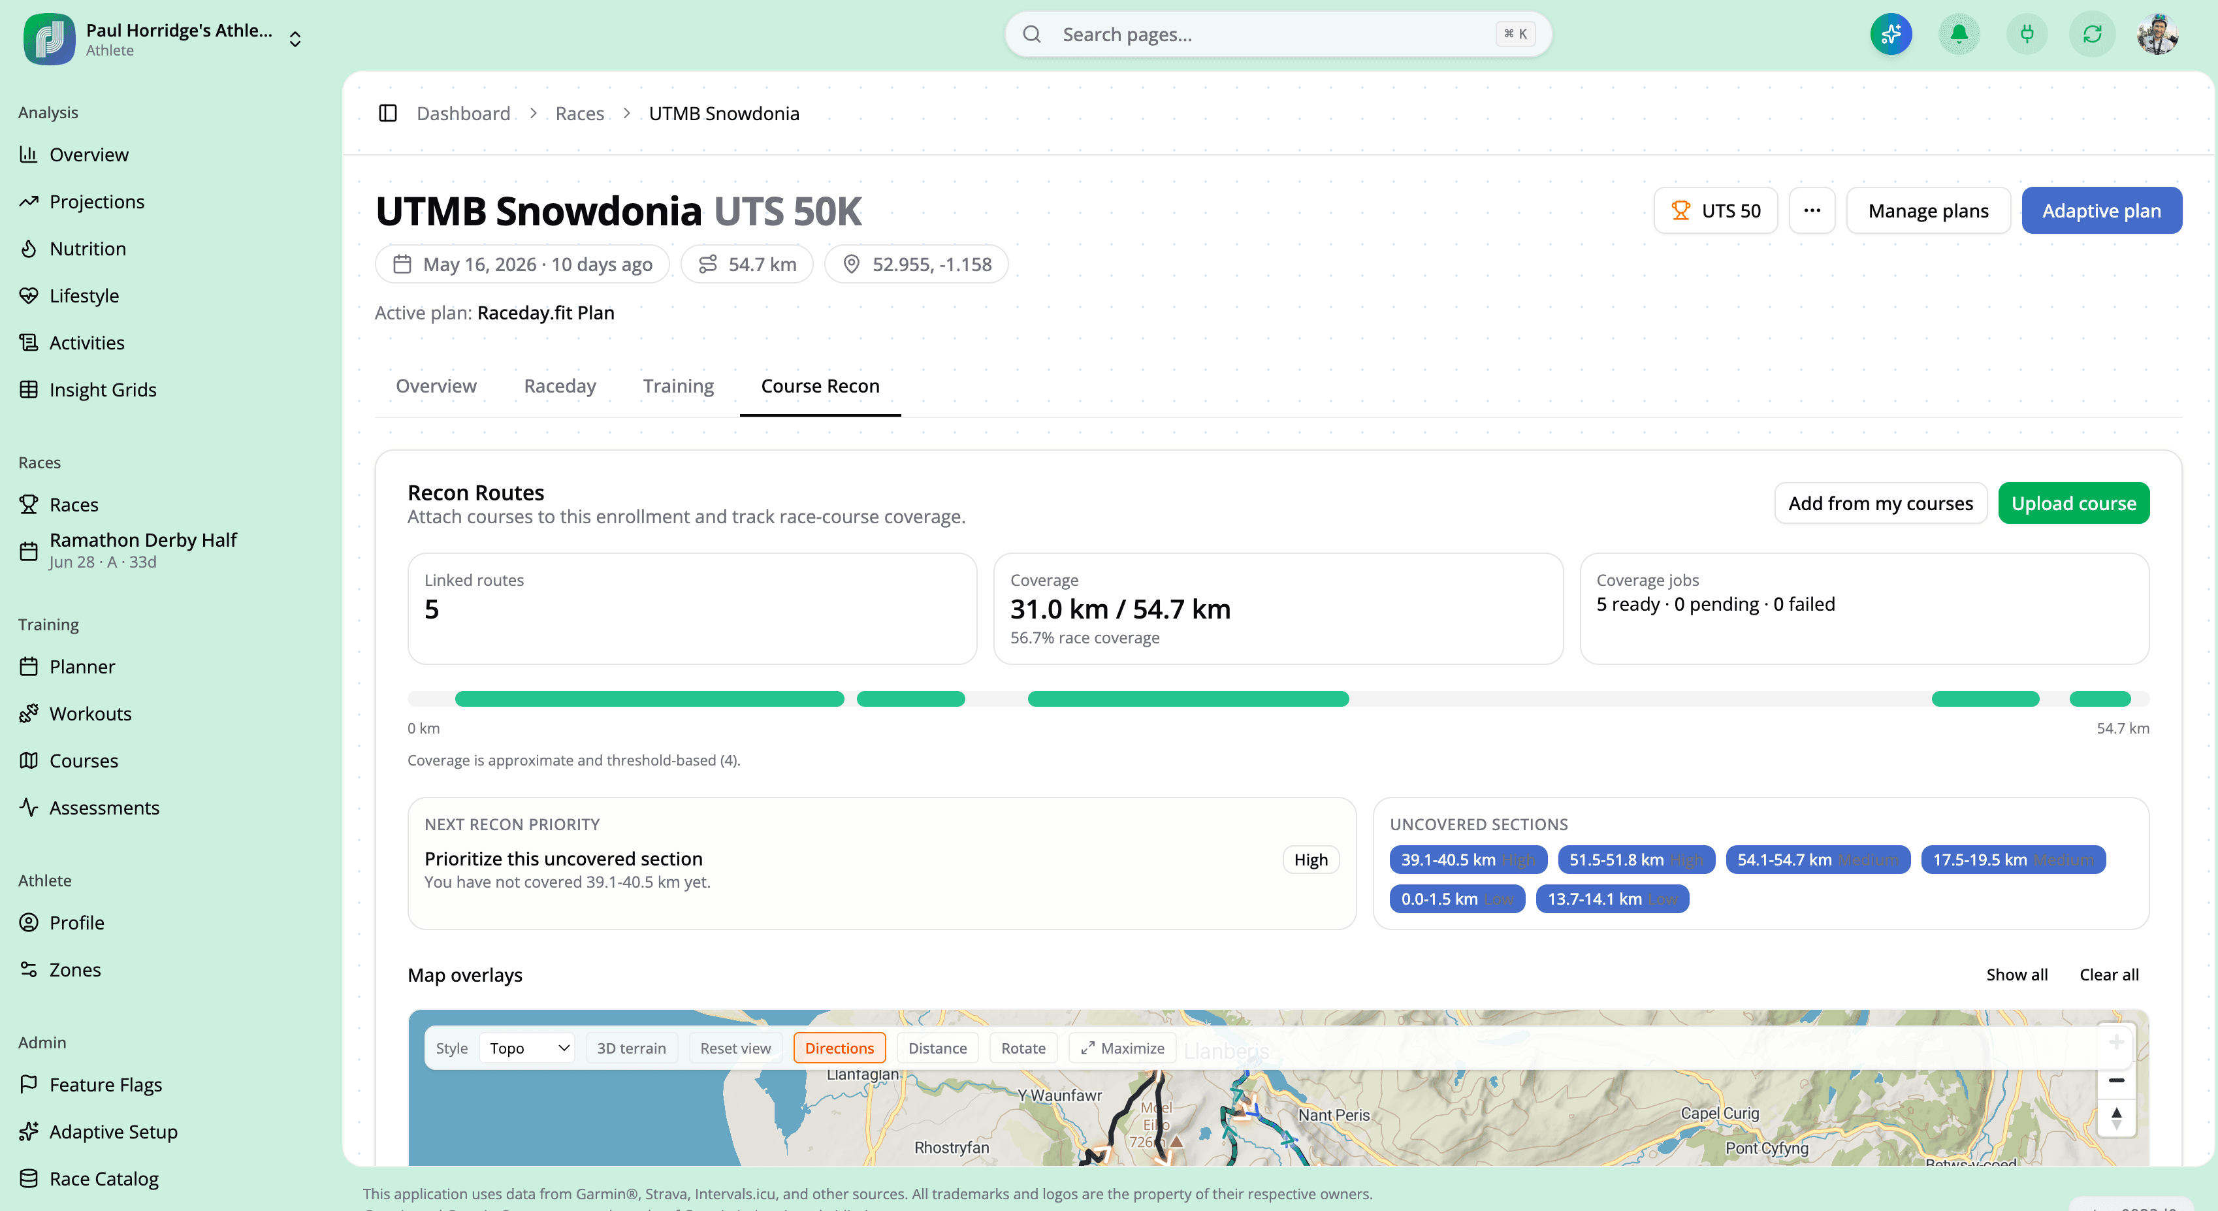Select uncovered section 0.0-1.5 km
This screenshot has width=2218, height=1211.
[1457, 898]
